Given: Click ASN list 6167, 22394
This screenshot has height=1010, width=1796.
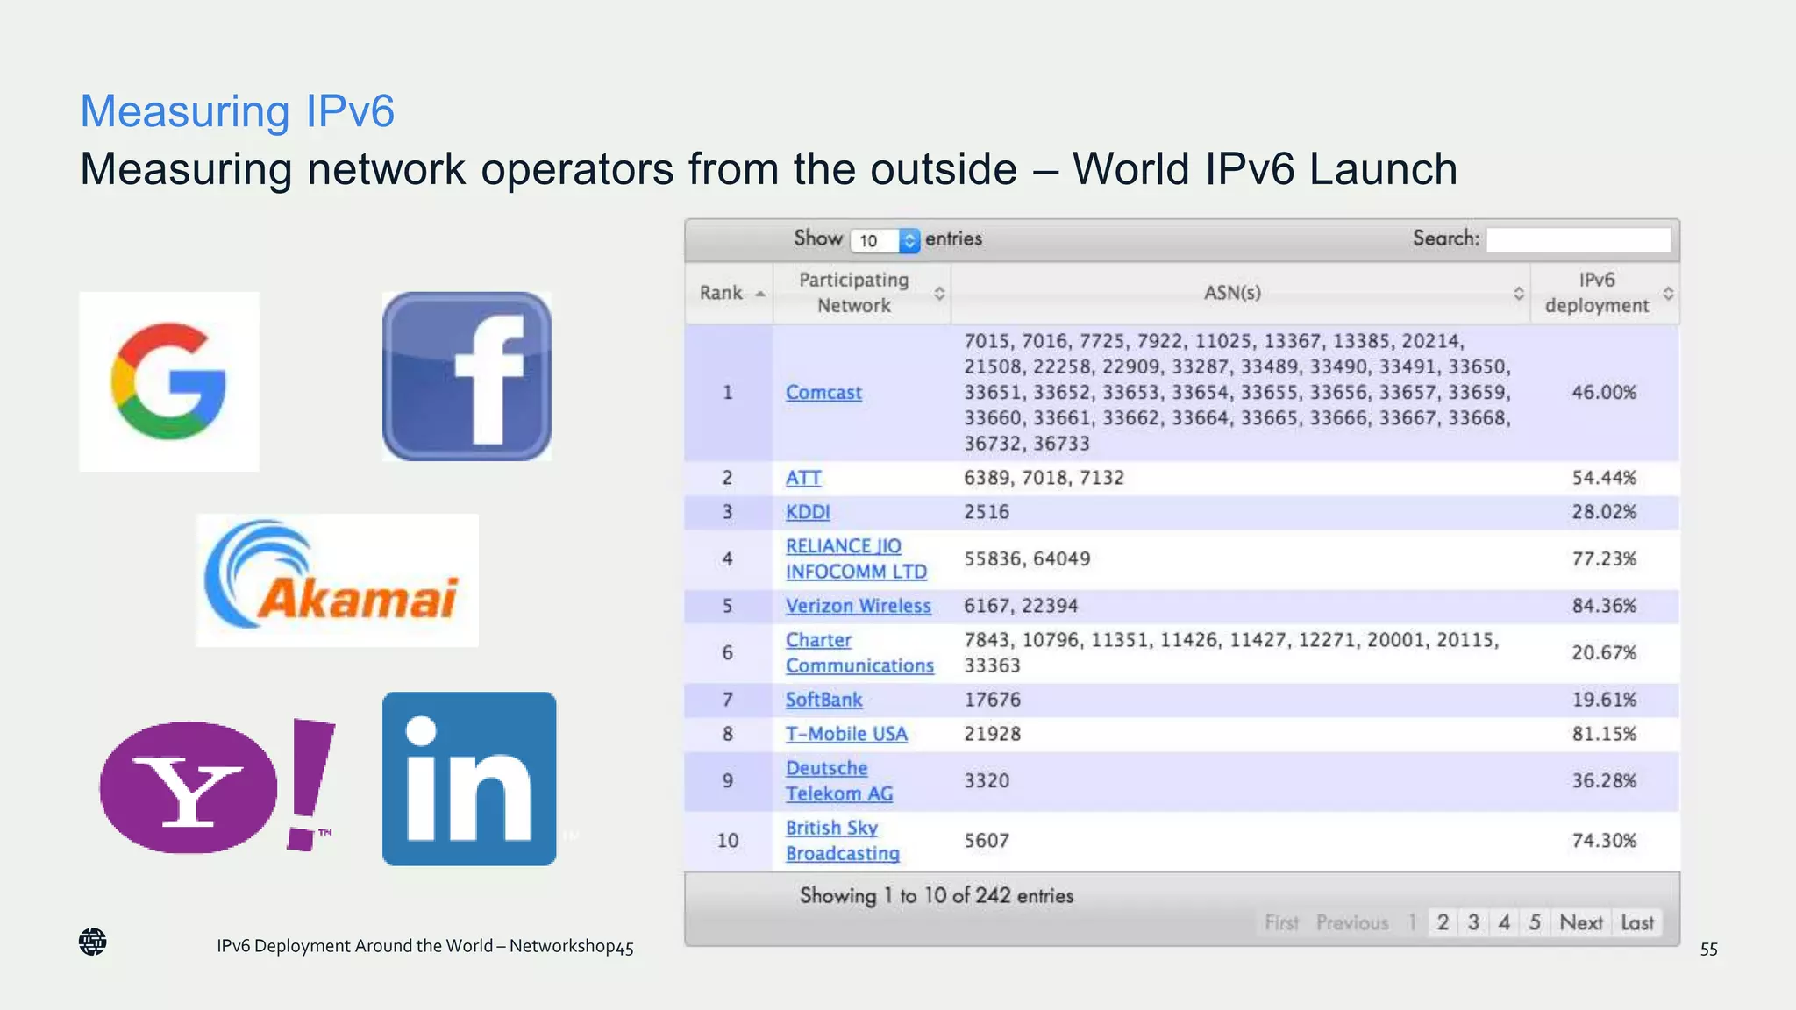Looking at the screenshot, I should [1021, 606].
